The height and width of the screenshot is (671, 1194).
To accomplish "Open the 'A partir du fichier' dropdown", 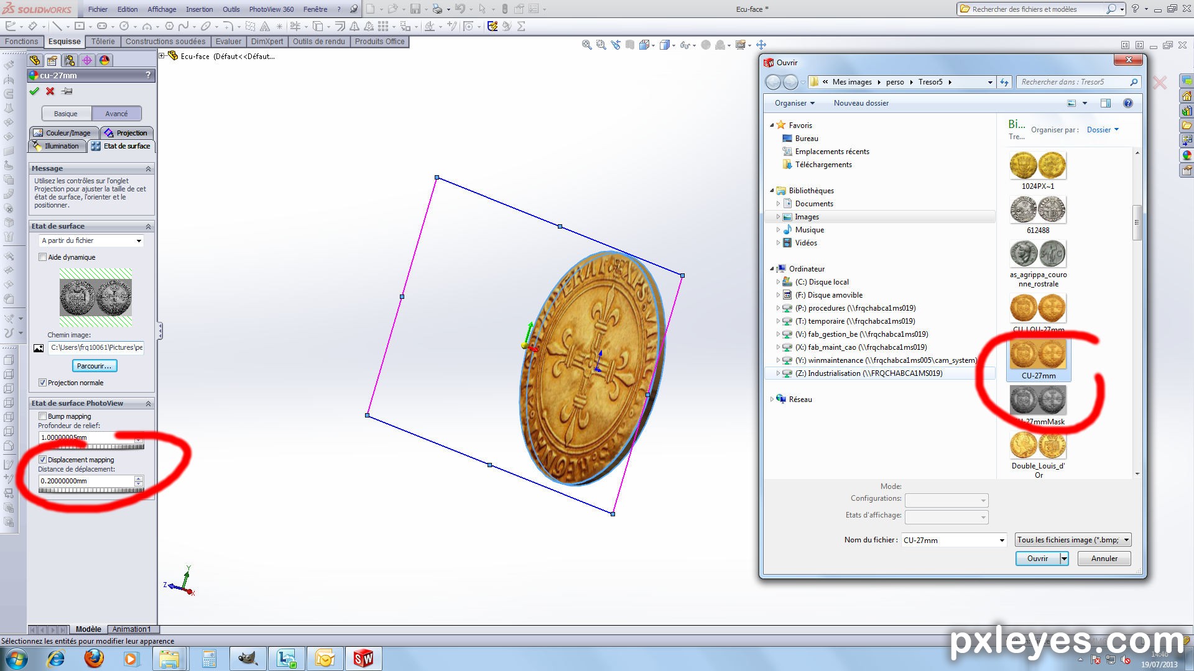I will [x=91, y=240].
